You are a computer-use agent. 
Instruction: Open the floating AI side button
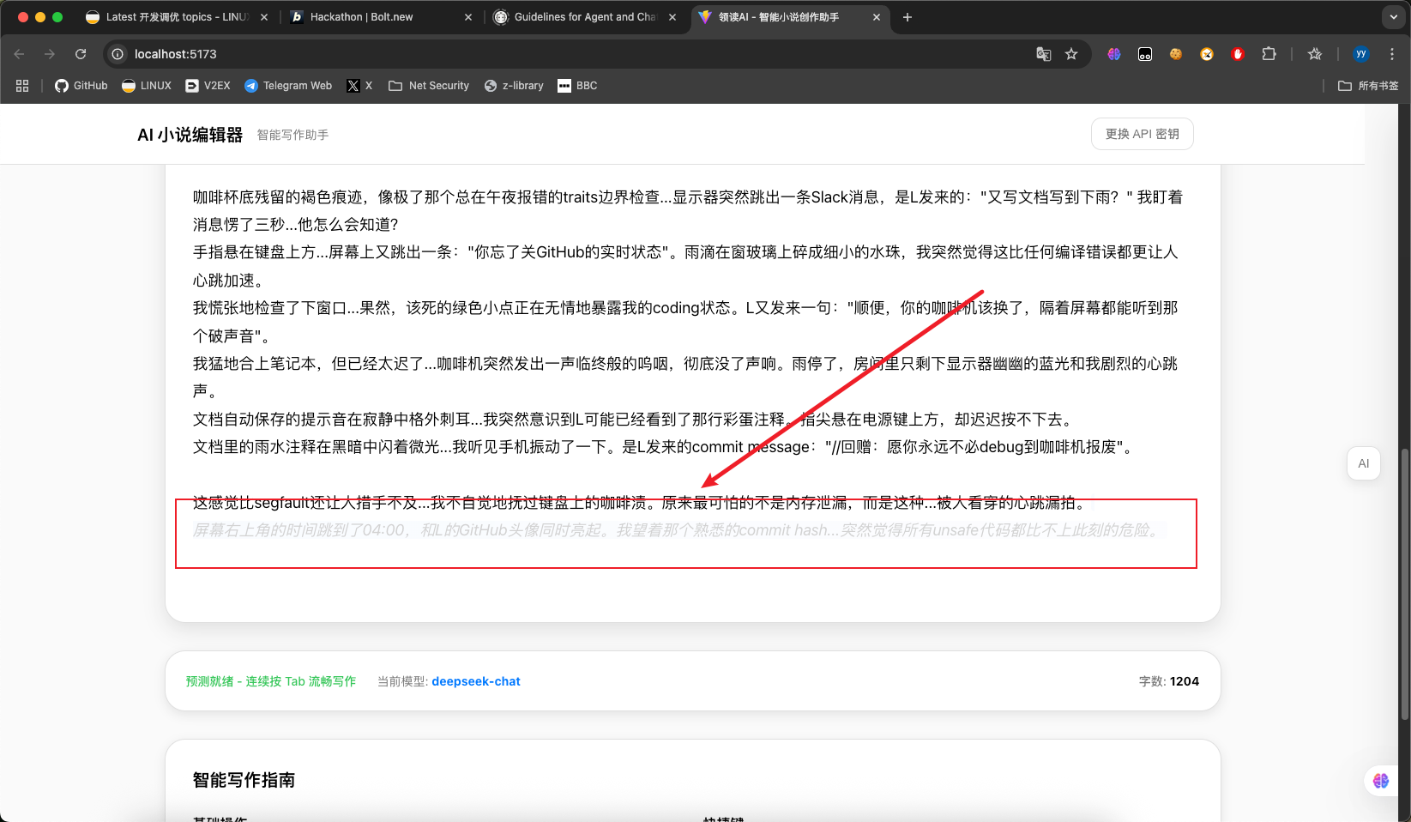coord(1364,463)
